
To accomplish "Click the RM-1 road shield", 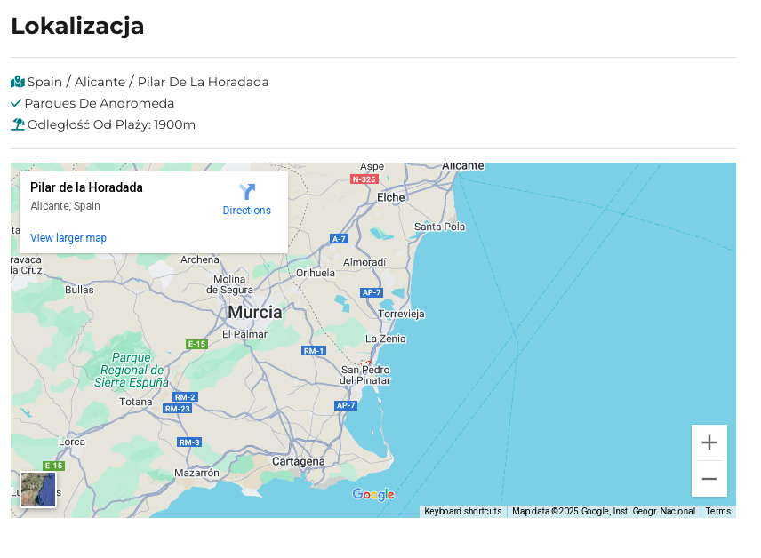I will click(x=314, y=351).
